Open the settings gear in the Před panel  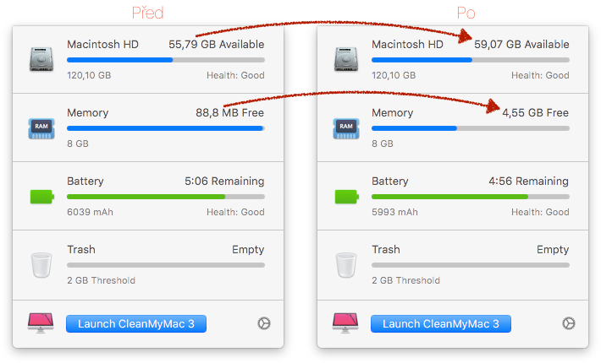tap(263, 323)
